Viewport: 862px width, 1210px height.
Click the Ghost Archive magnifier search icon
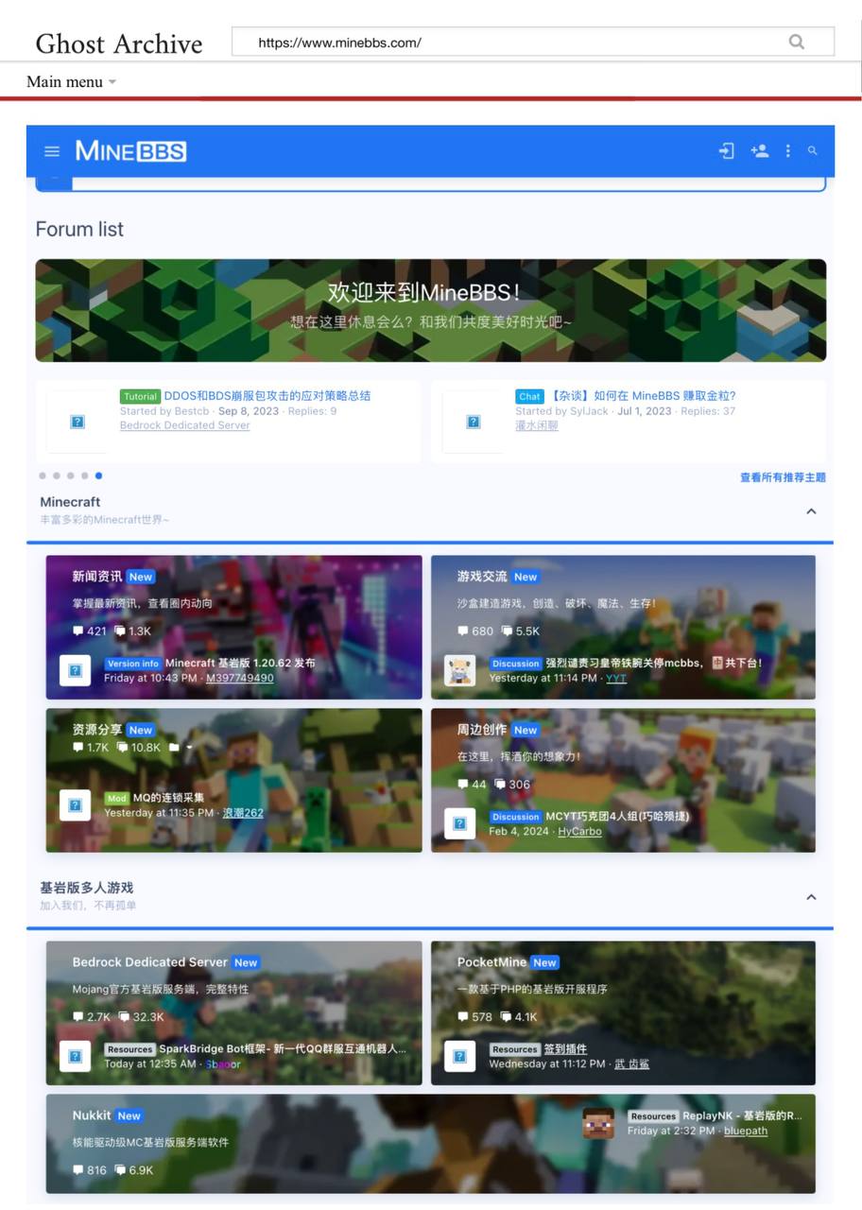click(797, 42)
